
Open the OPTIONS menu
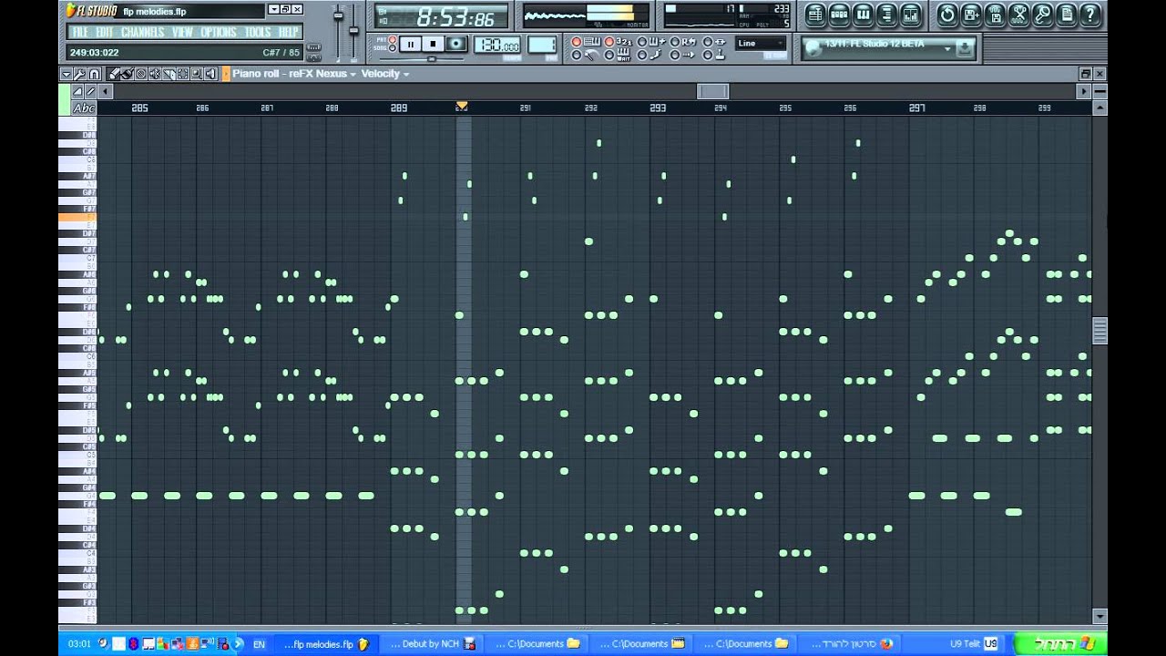point(219,32)
